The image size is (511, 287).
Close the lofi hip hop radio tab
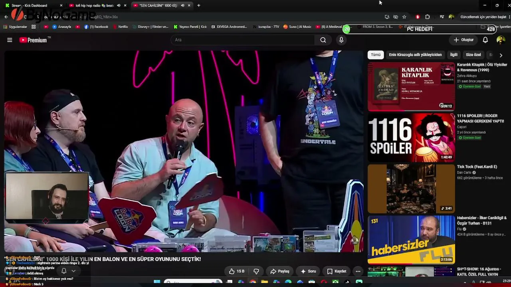[125, 5]
